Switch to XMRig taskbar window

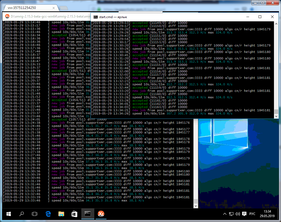pos(101,214)
